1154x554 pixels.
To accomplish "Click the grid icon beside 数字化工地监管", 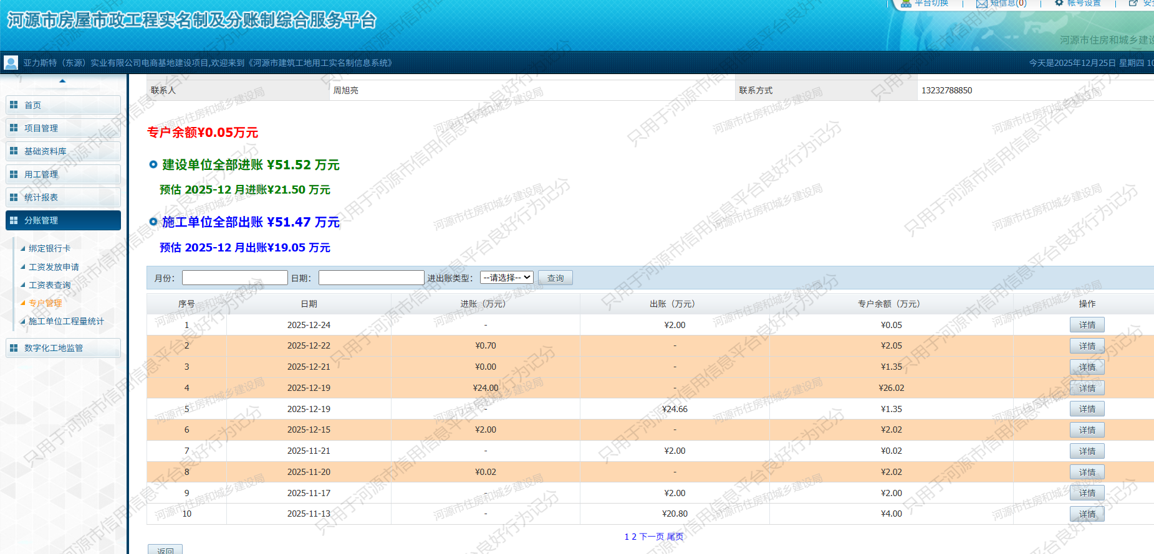I will [14, 348].
